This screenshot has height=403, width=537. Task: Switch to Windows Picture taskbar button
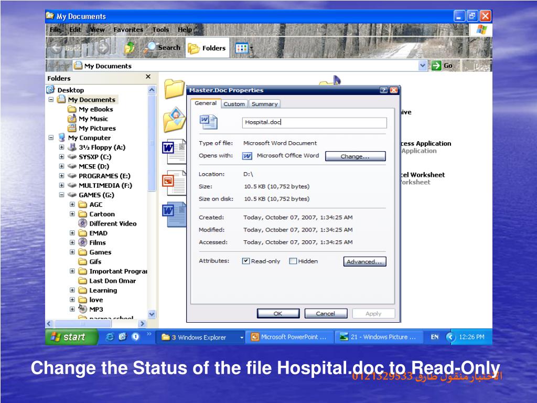coord(379,337)
